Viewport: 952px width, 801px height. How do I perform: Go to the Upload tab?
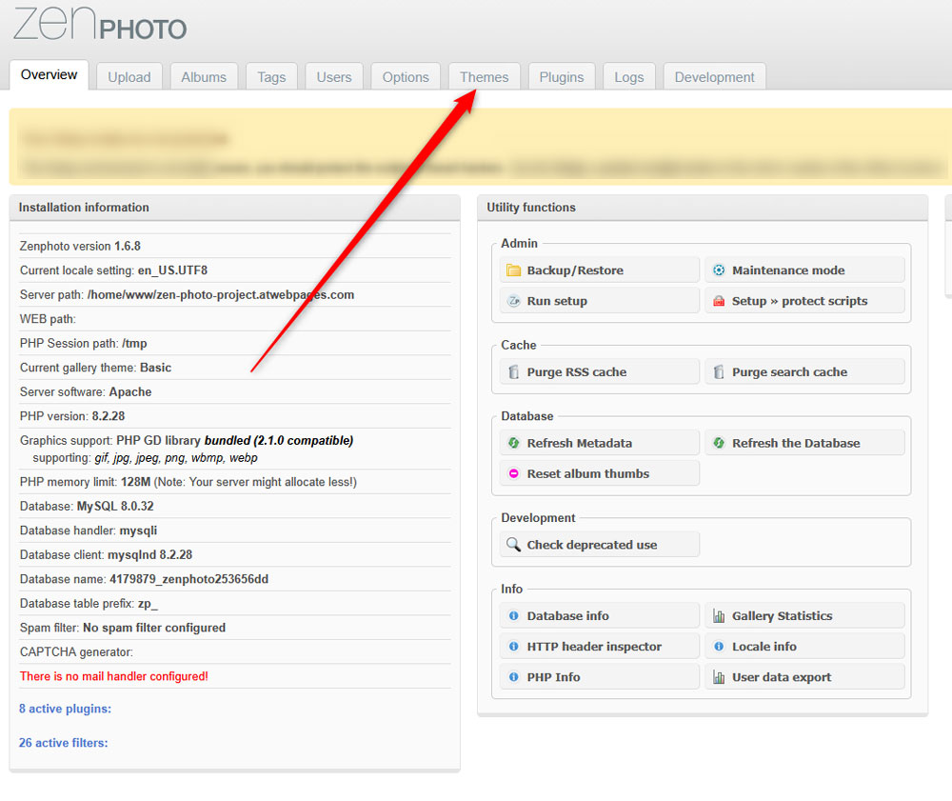(129, 76)
